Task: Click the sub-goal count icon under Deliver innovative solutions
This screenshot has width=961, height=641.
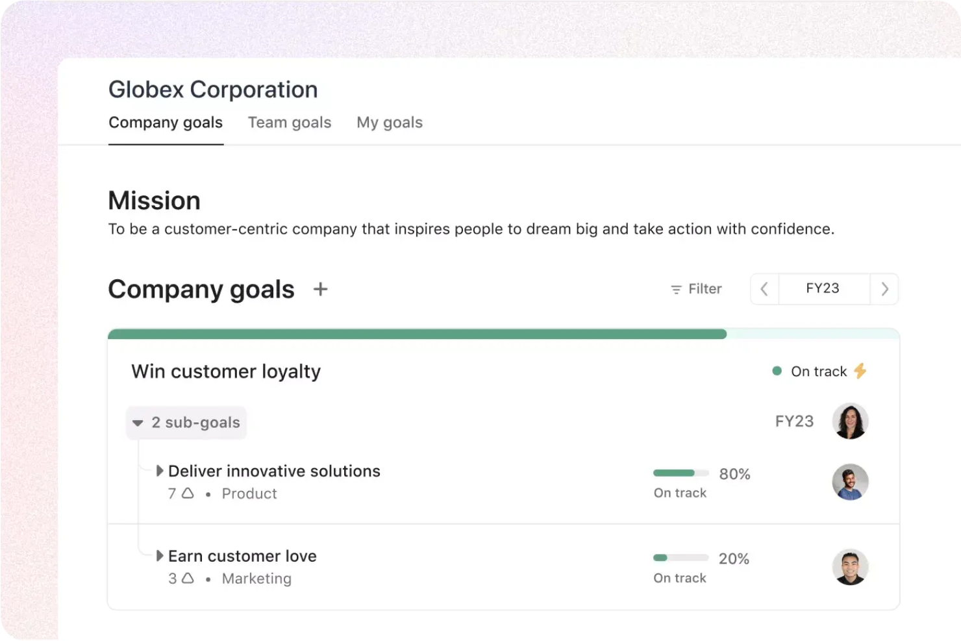Action: click(x=187, y=494)
